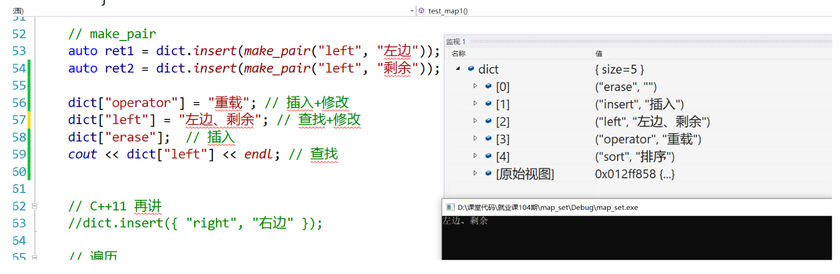Expand the [1] entry in the watch window
This screenshot has height=274, width=840.
(475, 104)
